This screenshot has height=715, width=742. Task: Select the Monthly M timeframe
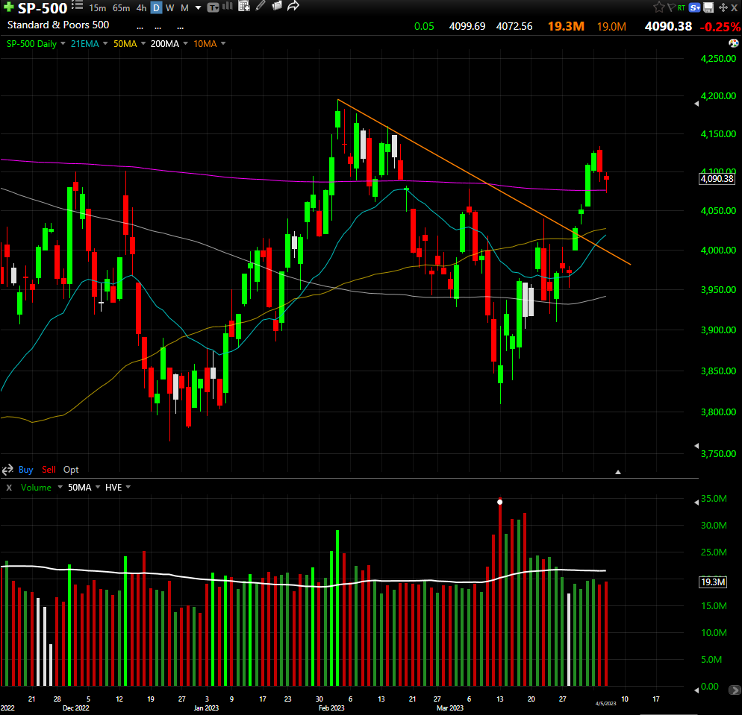[184, 8]
